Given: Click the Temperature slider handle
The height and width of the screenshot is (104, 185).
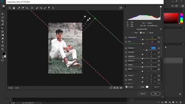Looking at the screenshot, I should 143,40.
